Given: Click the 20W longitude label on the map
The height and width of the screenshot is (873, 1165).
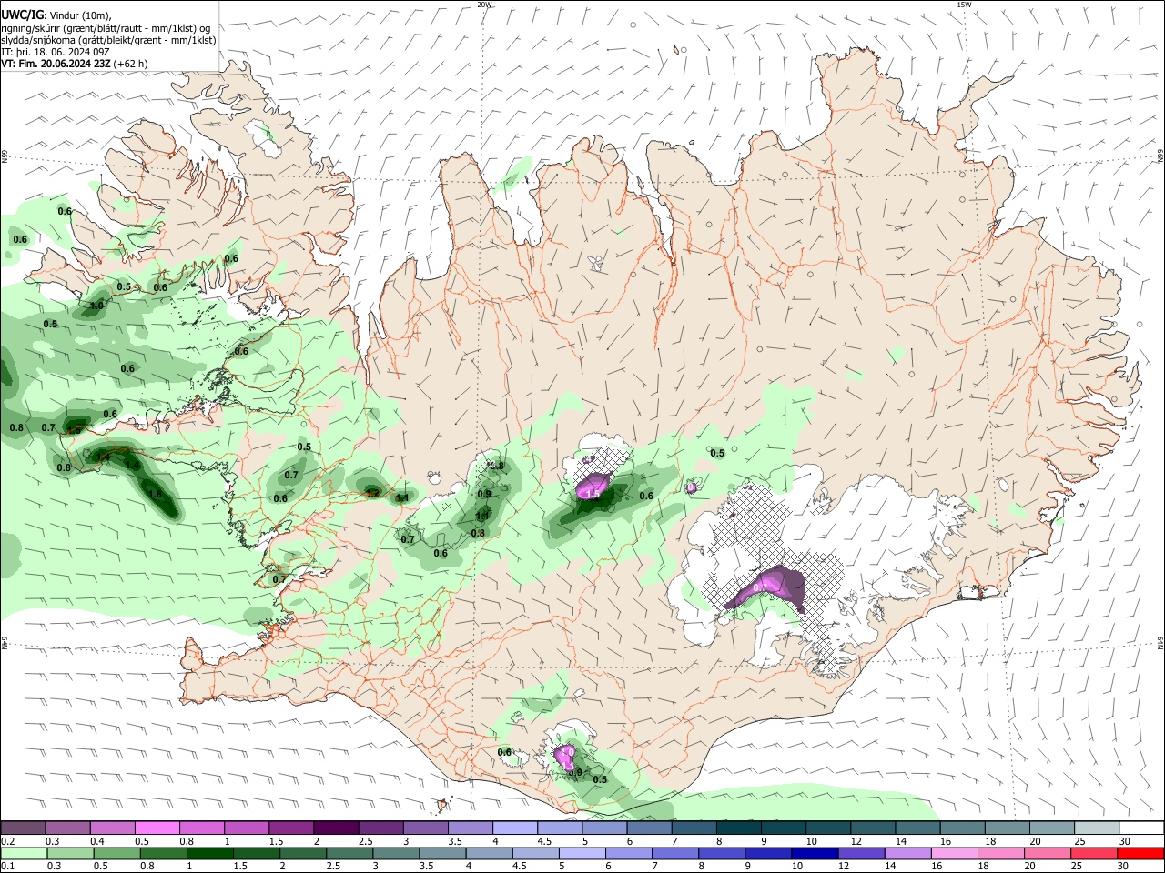Looking at the screenshot, I should tap(484, 5).
